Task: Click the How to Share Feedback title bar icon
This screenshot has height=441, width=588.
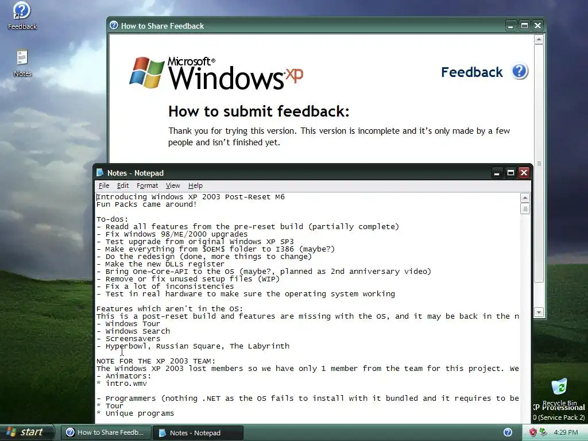Action: pyautogui.click(x=114, y=25)
